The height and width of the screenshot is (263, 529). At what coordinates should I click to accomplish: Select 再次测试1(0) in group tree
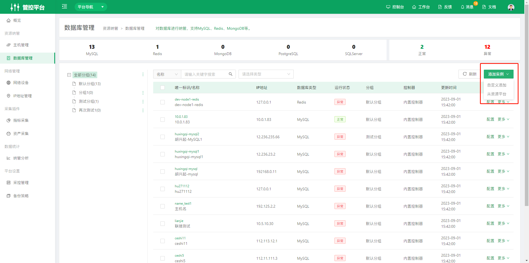click(90, 110)
